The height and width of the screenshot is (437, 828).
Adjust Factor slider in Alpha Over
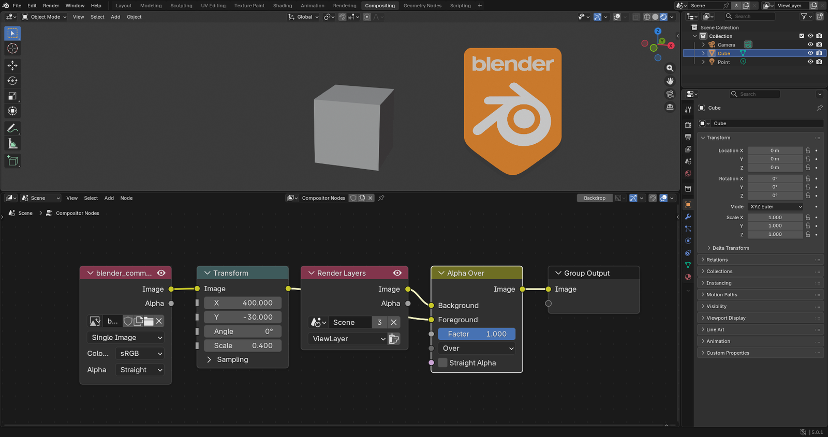point(477,334)
